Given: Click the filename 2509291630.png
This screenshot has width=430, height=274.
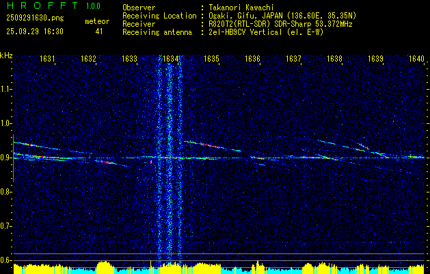Looking at the screenshot, I should (35, 18).
